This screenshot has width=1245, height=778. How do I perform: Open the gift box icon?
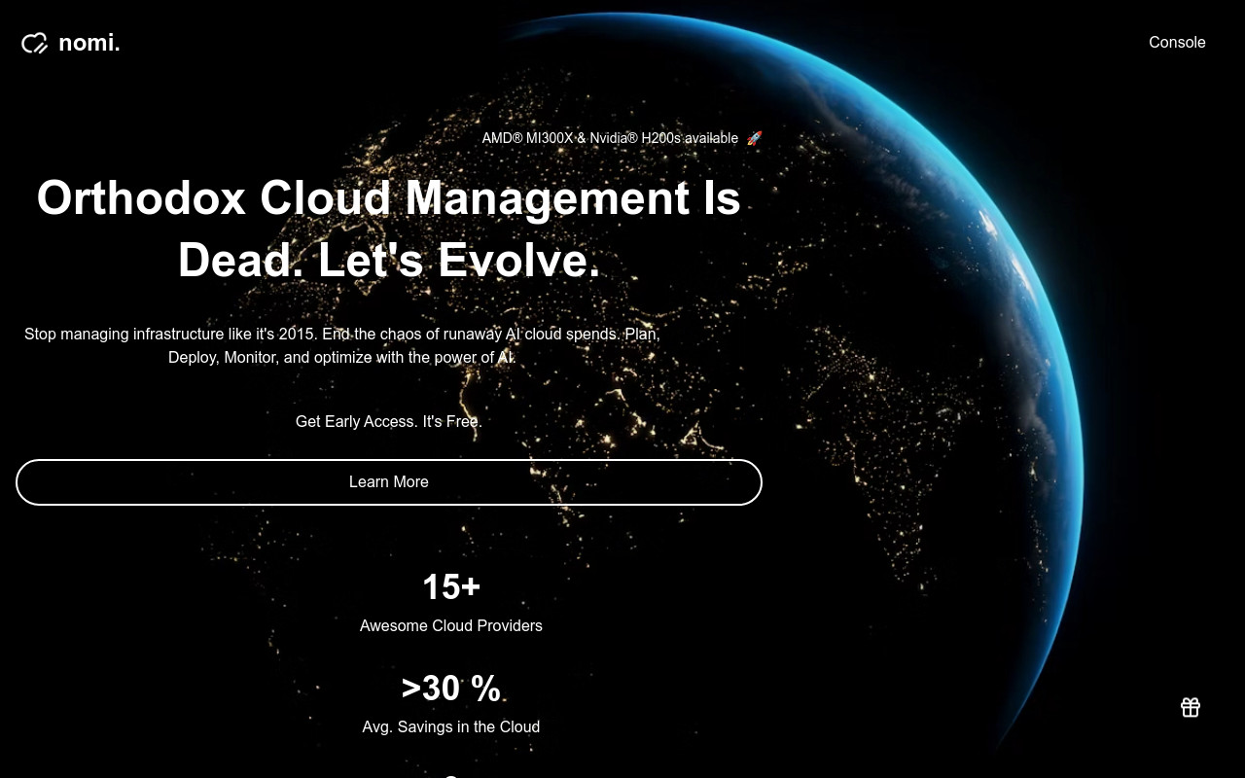coord(1191,707)
